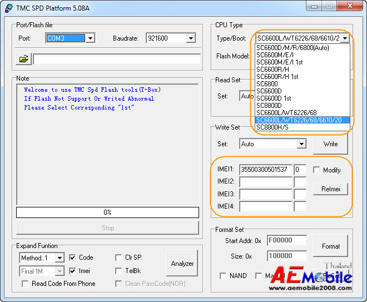Close the TMC SPD Platform window
The width and height of the screenshot is (367, 302).
[350, 6]
